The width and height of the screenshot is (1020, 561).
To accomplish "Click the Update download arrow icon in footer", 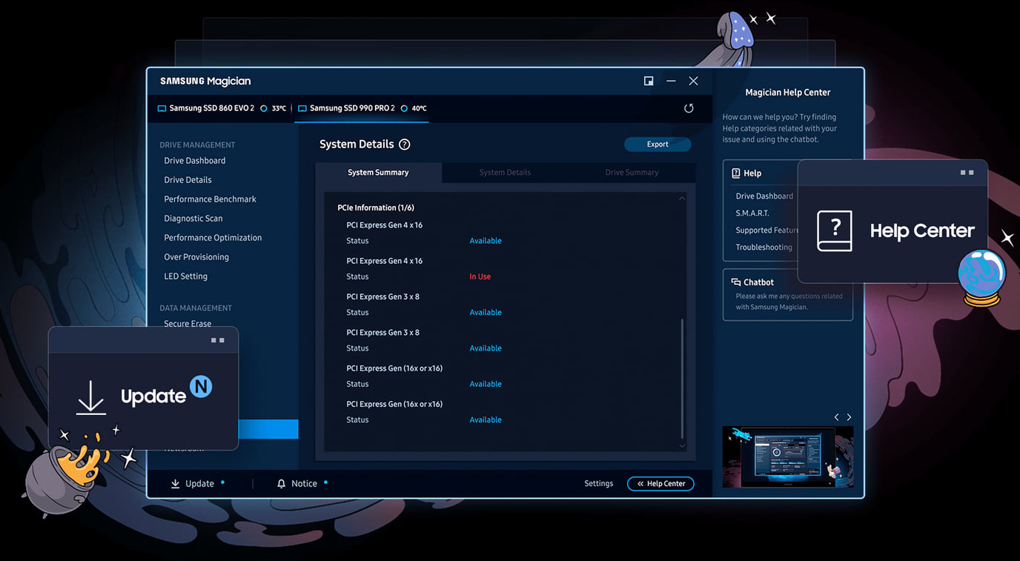I will 176,484.
